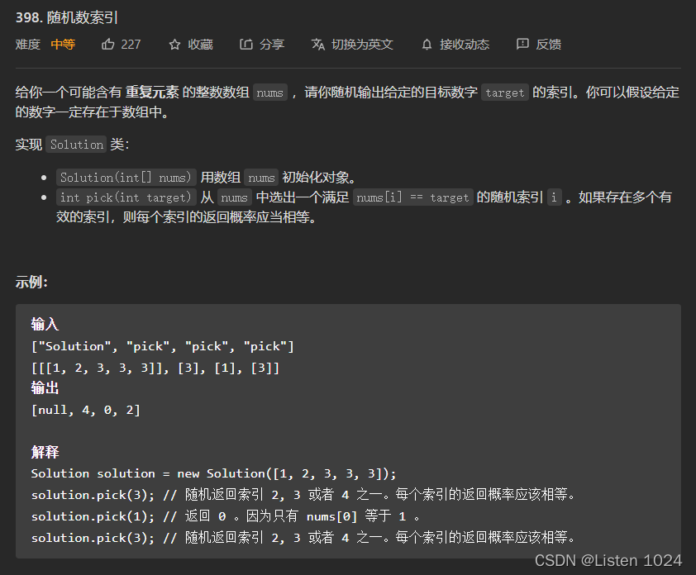This screenshot has width=696, height=575.
Task: Click the thumbs-up like icon
Action: pyautogui.click(x=107, y=44)
